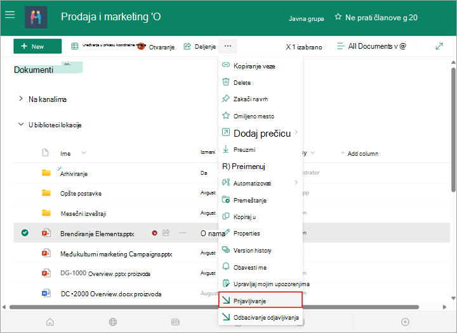Click the Arhiviranje folder icon

pyautogui.click(x=46, y=173)
